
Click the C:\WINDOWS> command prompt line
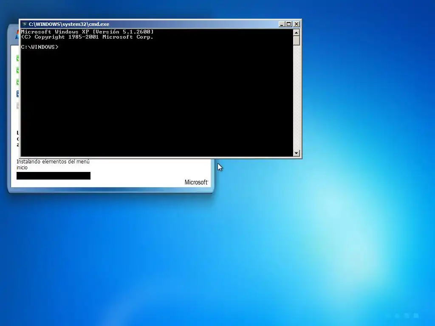(40, 47)
